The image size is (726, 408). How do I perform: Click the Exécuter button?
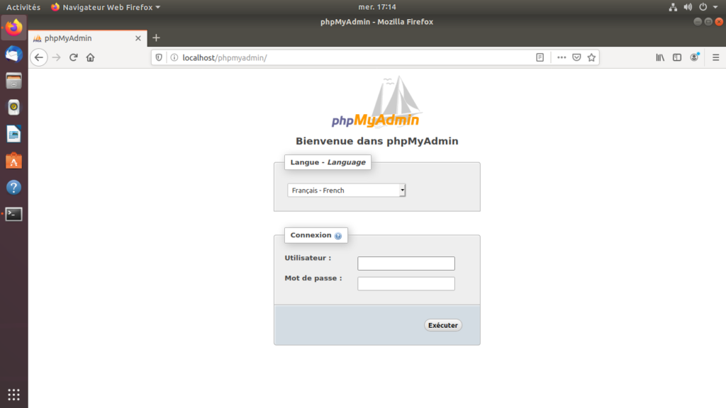point(442,324)
